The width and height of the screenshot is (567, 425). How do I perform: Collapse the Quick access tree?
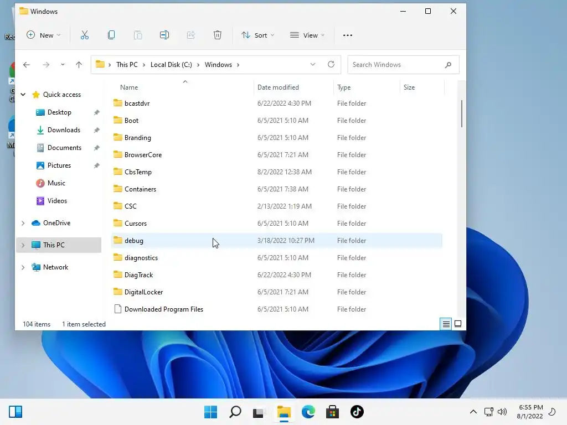[23, 95]
